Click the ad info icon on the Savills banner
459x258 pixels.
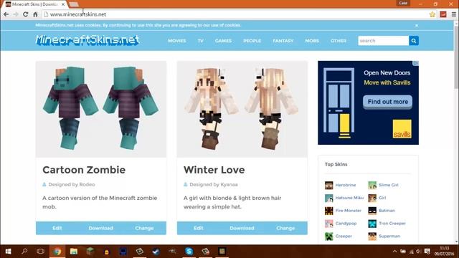pyautogui.click(x=416, y=63)
